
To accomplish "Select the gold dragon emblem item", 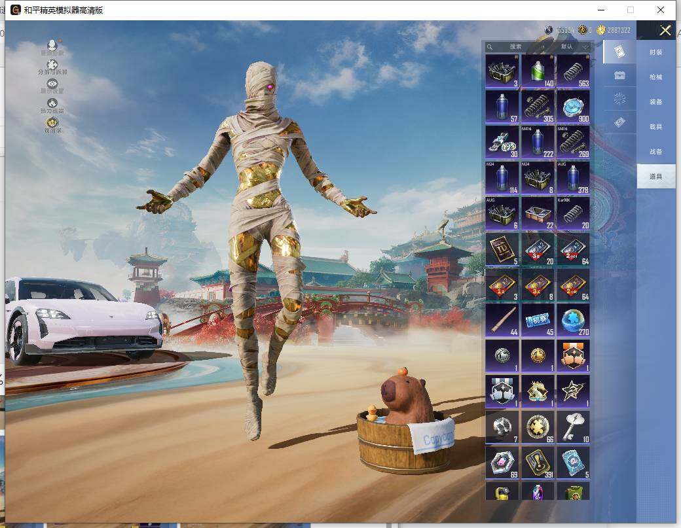I will 538,392.
